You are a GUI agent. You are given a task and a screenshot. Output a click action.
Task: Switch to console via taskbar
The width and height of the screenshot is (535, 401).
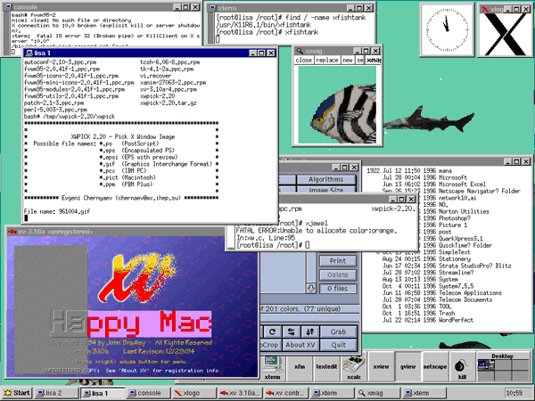click(x=149, y=393)
